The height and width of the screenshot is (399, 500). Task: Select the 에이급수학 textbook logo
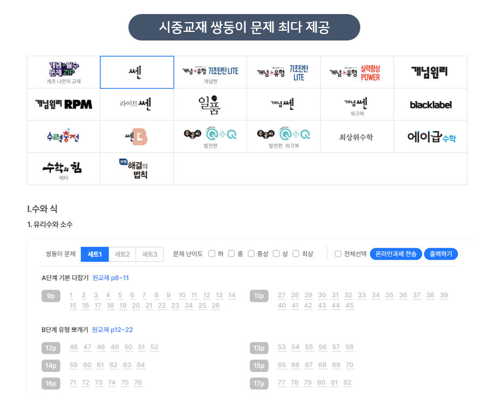[430, 137]
